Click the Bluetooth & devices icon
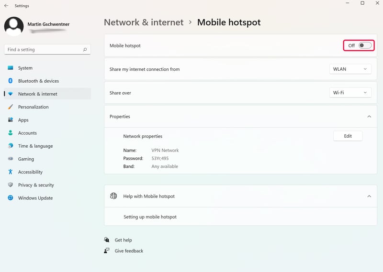Screen dimensions: 383x272 point(10,81)
